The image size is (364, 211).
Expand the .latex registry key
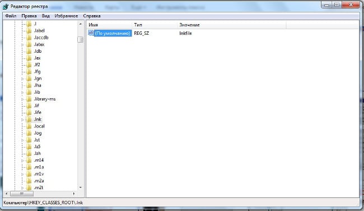[x=22, y=44]
